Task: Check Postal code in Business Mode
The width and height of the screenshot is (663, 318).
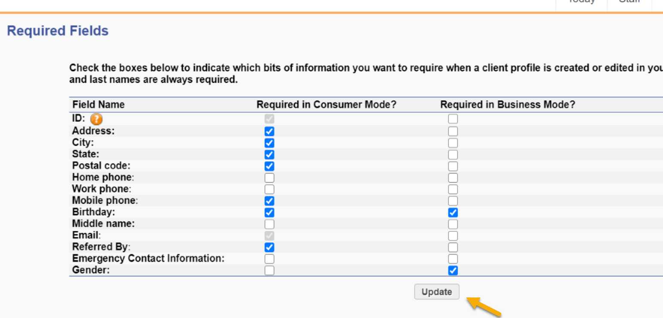Action: point(453,166)
